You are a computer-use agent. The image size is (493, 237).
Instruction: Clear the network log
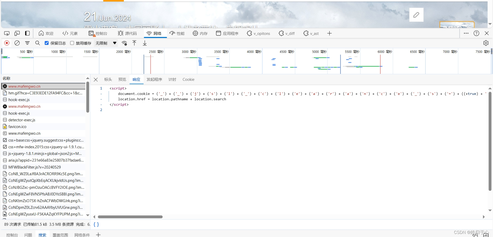point(17,43)
